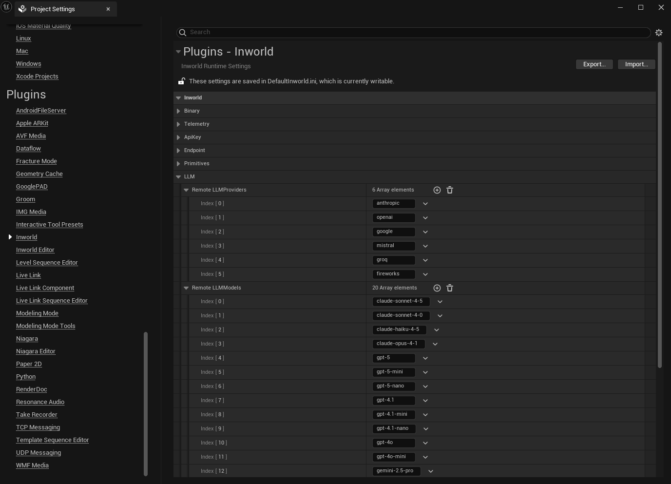The image size is (671, 484).
Task: Click the sidebar category scrollbar
Action: pos(145,404)
